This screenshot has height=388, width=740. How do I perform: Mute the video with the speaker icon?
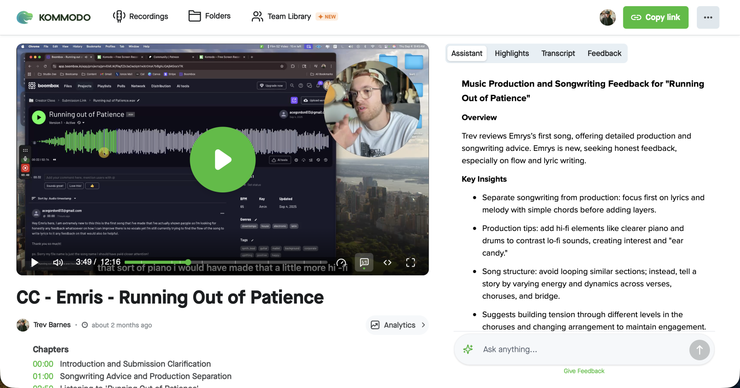(x=58, y=263)
